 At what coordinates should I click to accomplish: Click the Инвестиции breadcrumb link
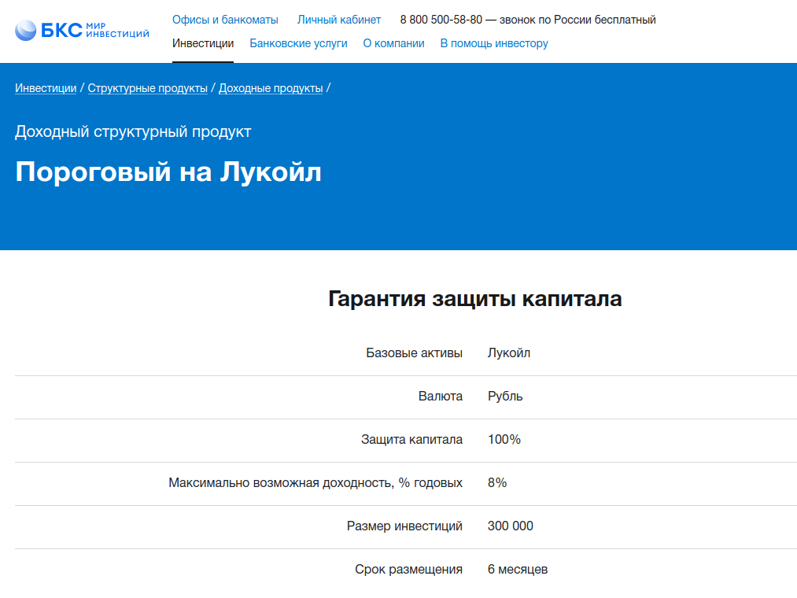pyautogui.click(x=46, y=88)
